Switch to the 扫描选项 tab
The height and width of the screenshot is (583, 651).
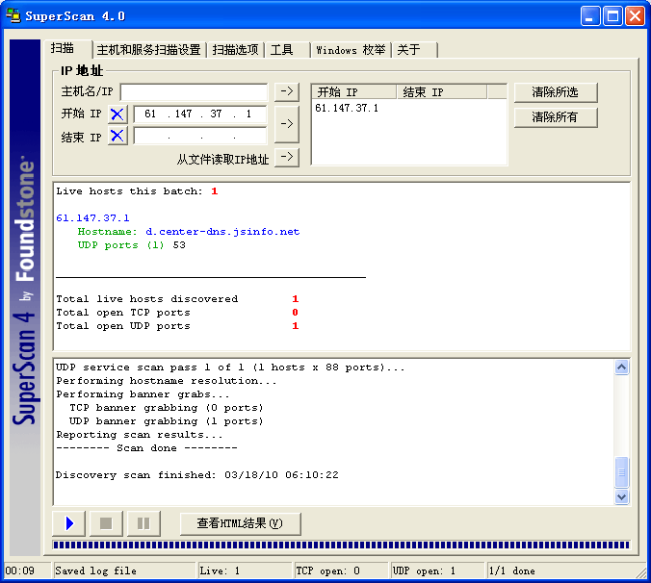pos(235,50)
